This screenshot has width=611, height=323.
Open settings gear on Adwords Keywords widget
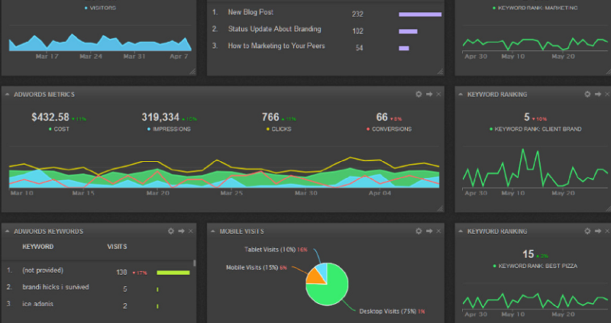(x=170, y=231)
